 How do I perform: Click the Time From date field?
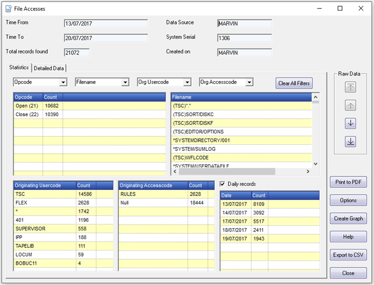pyautogui.click(x=106, y=24)
